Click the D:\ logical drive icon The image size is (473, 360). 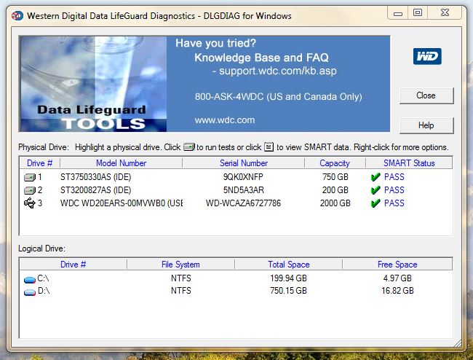point(30,292)
